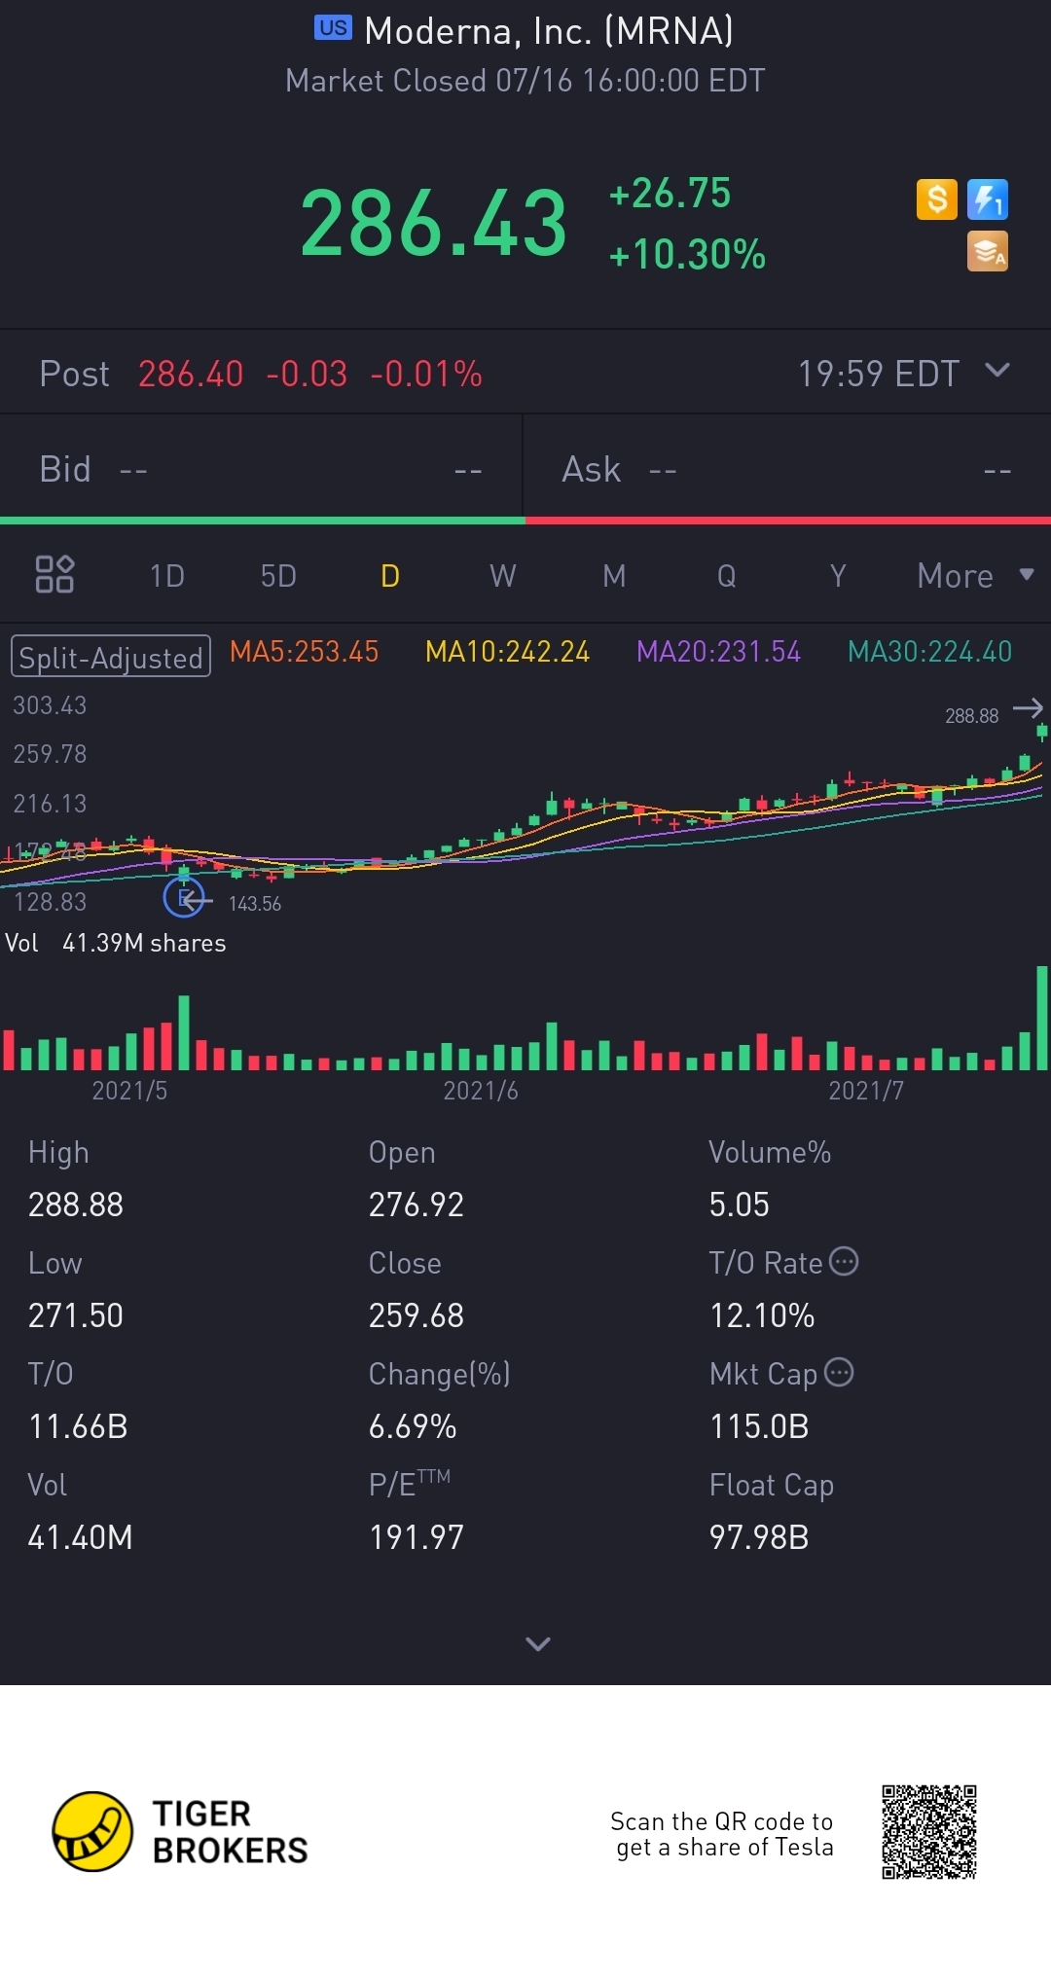The width and height of the screenshot is (1051, 1979).
Task: Tap the Low 271.50 value
Action: 76,1315
